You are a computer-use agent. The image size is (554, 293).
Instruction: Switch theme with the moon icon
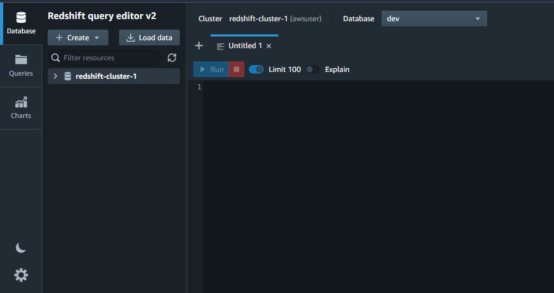21,248
